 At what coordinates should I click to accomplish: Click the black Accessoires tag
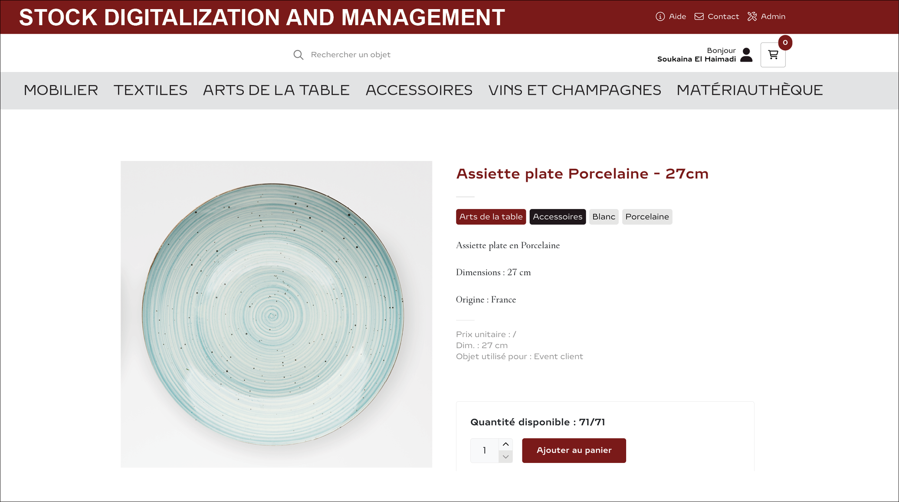click(x=558, y=217)
